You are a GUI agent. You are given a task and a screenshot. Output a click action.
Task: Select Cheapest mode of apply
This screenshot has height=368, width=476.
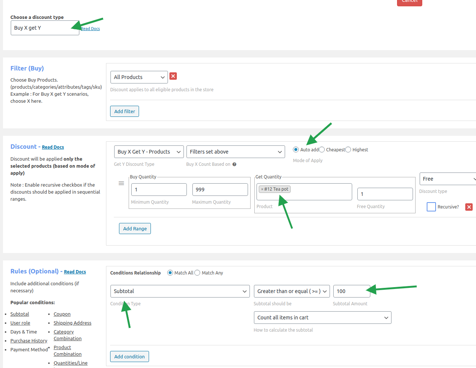322,150
